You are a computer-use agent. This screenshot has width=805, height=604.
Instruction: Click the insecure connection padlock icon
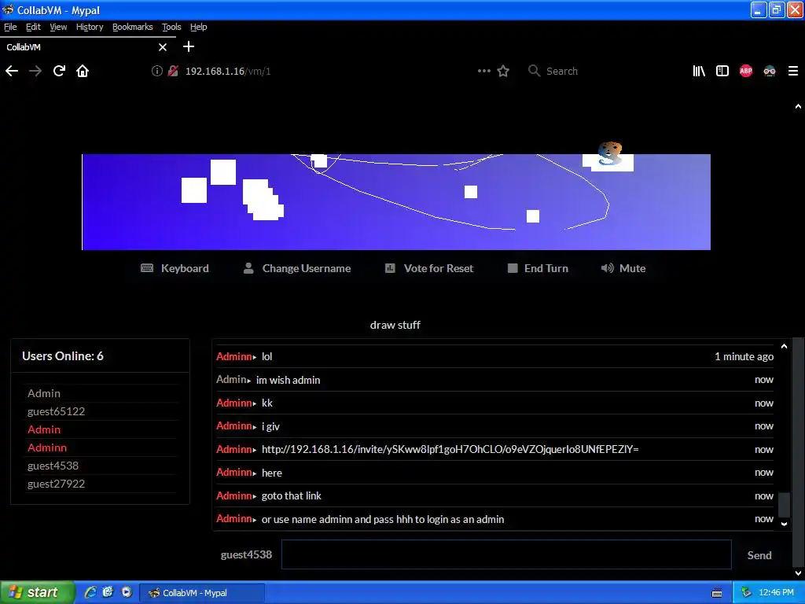click(173, 71)
